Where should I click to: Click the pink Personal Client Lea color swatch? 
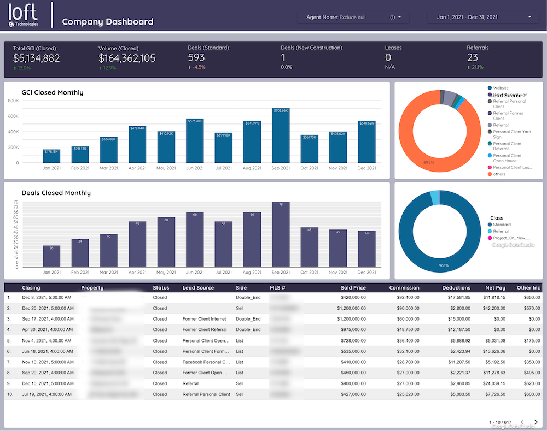pyautogui.click(x=490, y=167)
